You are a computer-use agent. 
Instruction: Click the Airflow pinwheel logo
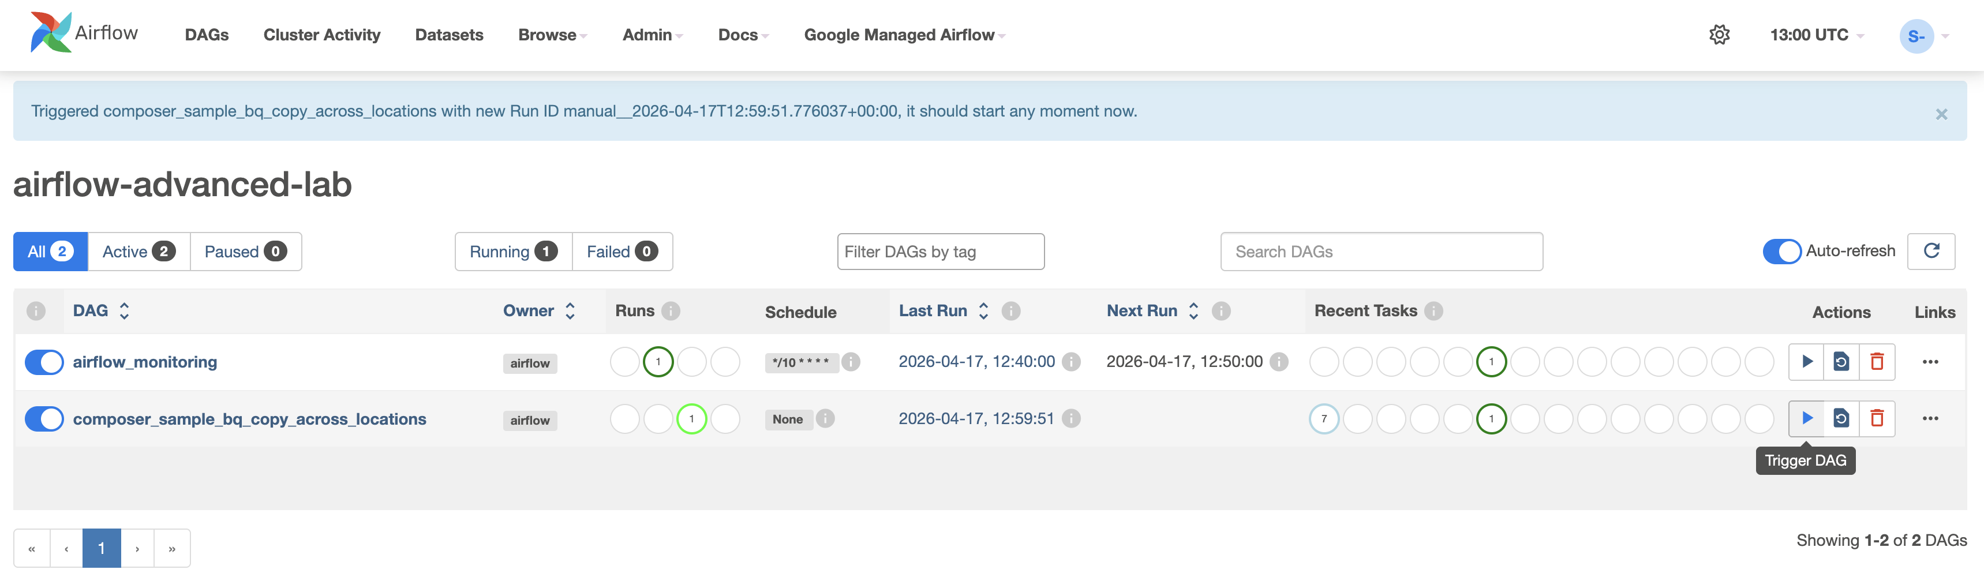(51, 32)
